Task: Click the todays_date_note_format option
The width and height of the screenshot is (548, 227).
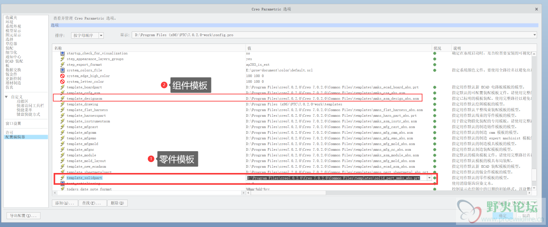Action: 89,189
